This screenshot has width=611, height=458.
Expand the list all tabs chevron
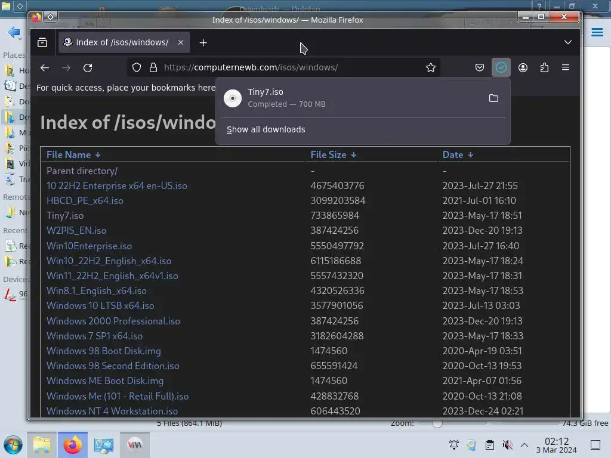tap(568, 42)
